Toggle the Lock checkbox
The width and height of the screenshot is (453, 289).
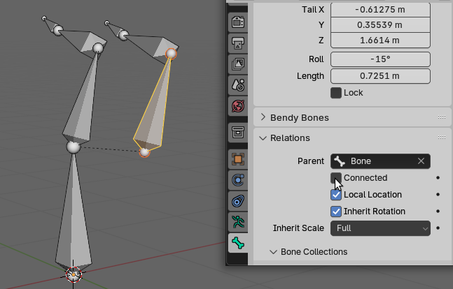coord(335,93)
